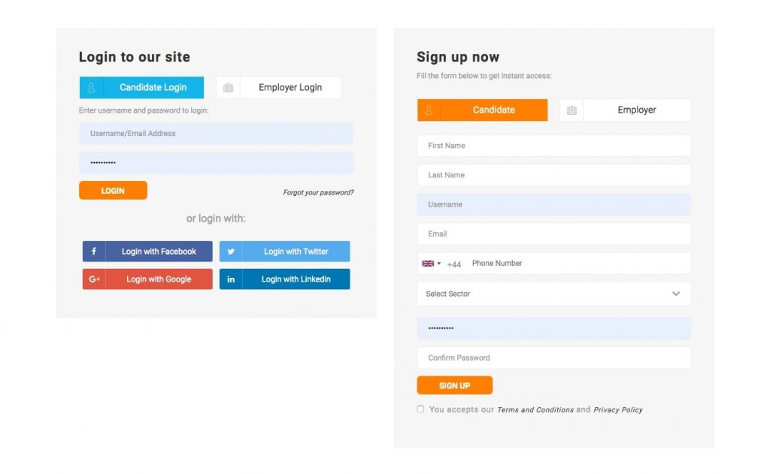Image resolution: width=770 pixels, height=474 pixels.
Task: Open the UK flag country code selector
Action: pos(431,264)
